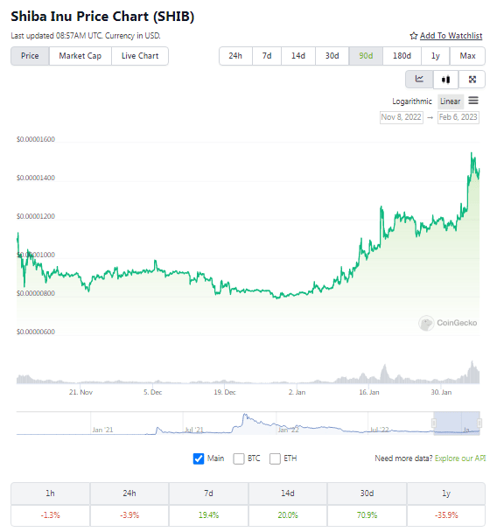This screenshot has height=532, width=497.
Task: Click the 30d column header in table
Action: click(x=367, y=493)
